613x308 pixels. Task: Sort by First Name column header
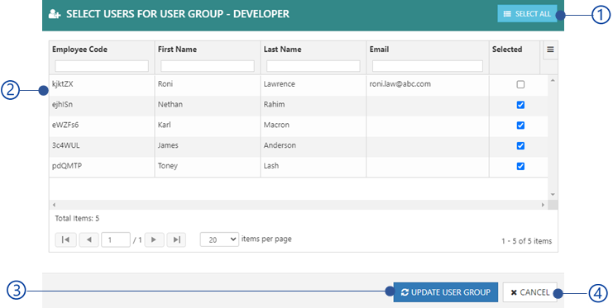click(x=177, y=50)
